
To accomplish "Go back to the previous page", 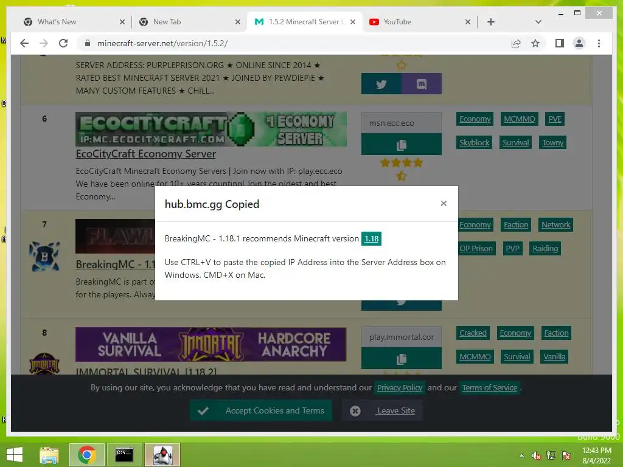I will point(24,43).
